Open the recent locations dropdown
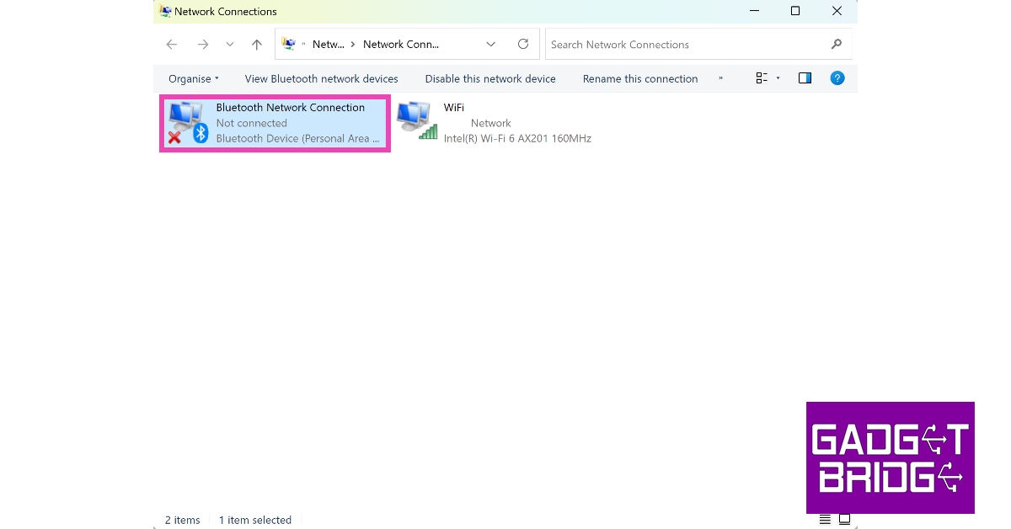1011x529 pixels. (230, 45)
